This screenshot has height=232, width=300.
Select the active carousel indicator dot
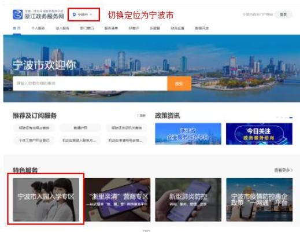[x=291, y=117]
